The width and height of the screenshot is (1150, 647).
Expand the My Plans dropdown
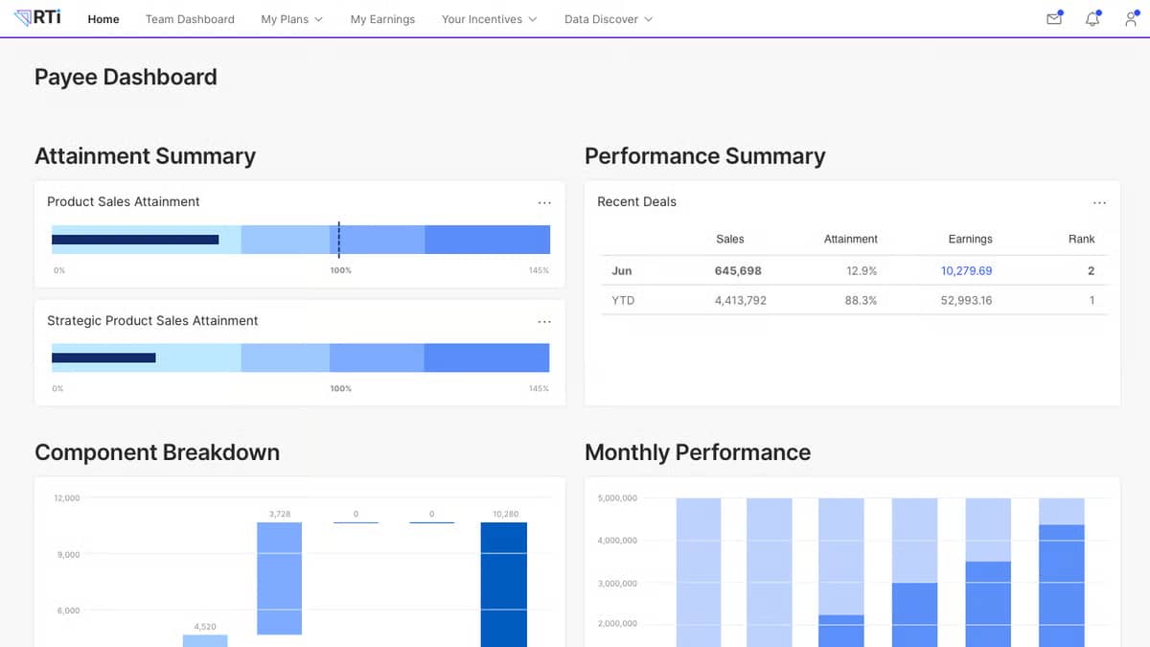pos(290,18)
